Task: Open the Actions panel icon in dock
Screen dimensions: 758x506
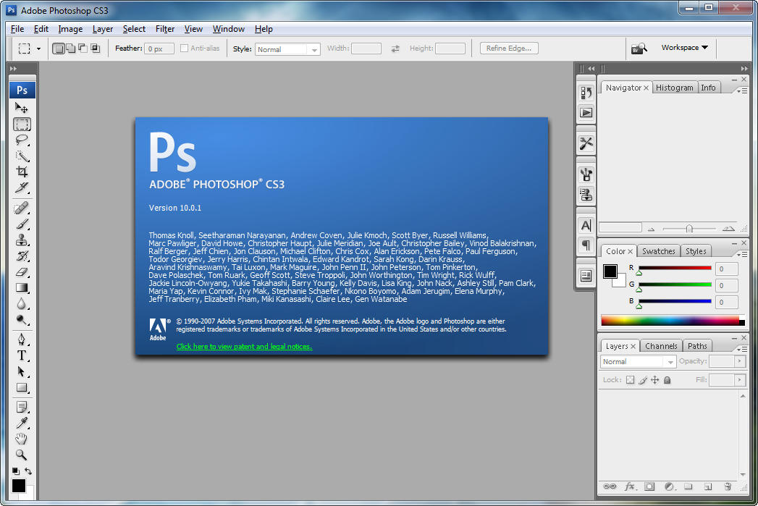Action: tap(586, 113)
